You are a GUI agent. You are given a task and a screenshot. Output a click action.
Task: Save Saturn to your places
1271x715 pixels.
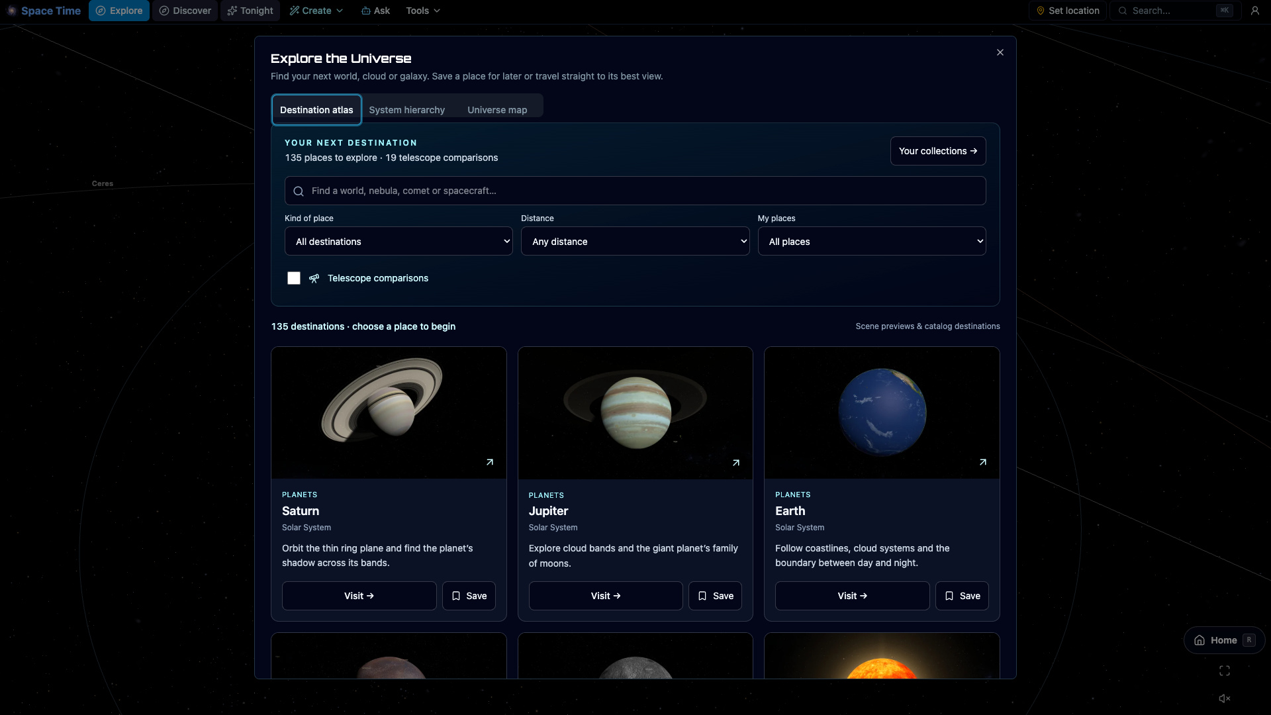click(469, 596)
